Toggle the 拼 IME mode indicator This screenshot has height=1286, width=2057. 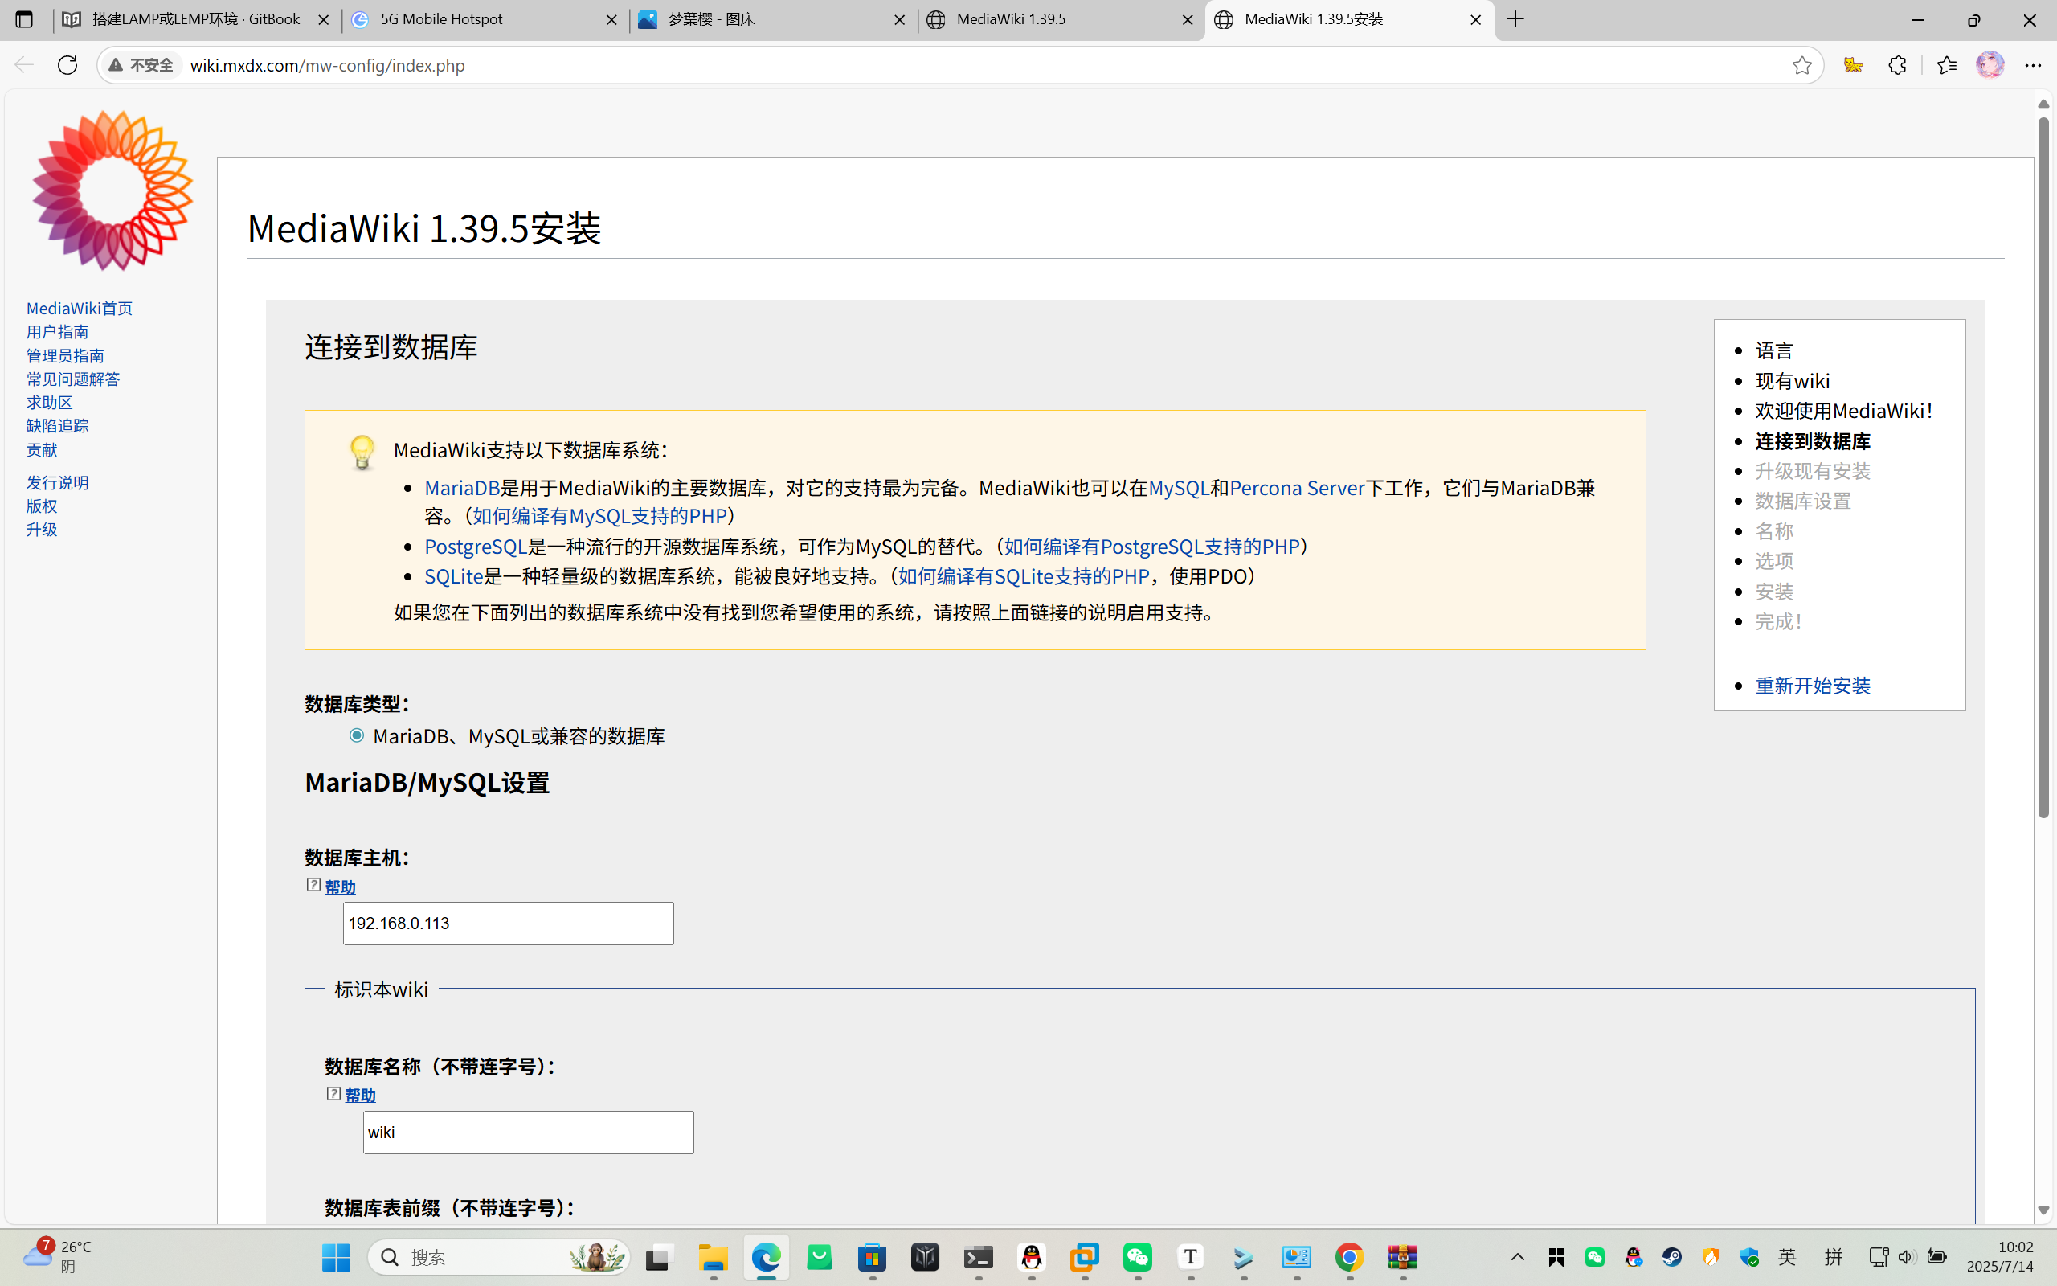coord(1833,1257)
